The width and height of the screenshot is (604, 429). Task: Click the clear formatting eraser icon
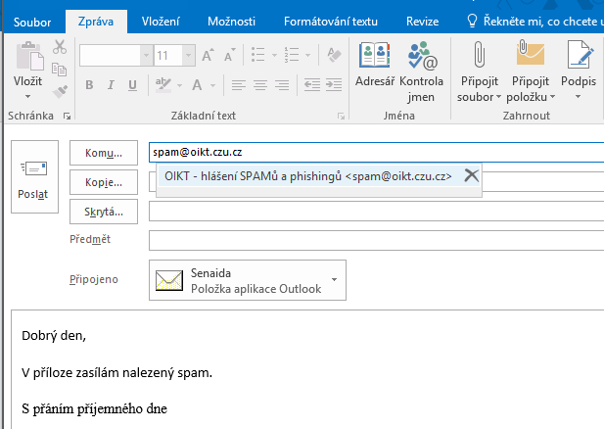[x=334, y=55]
